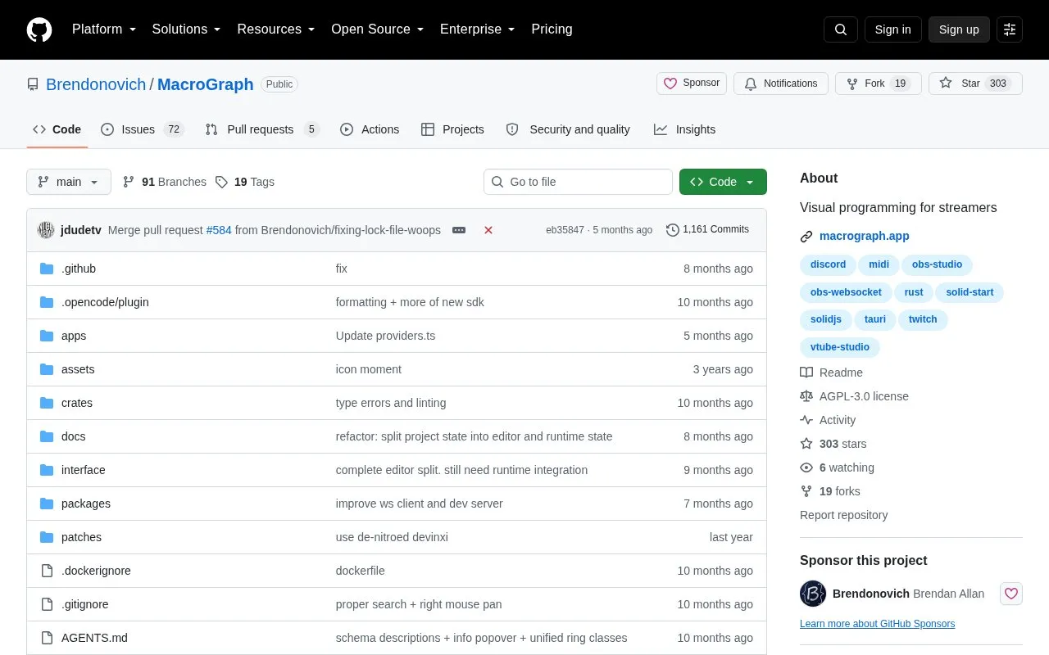Open the Actions tab
1049x655 pixels.
click(x=370, y=129)
